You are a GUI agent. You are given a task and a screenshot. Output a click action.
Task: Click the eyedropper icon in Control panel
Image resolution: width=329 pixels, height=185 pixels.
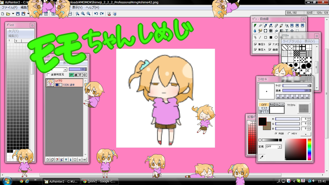tap(262, 157)
